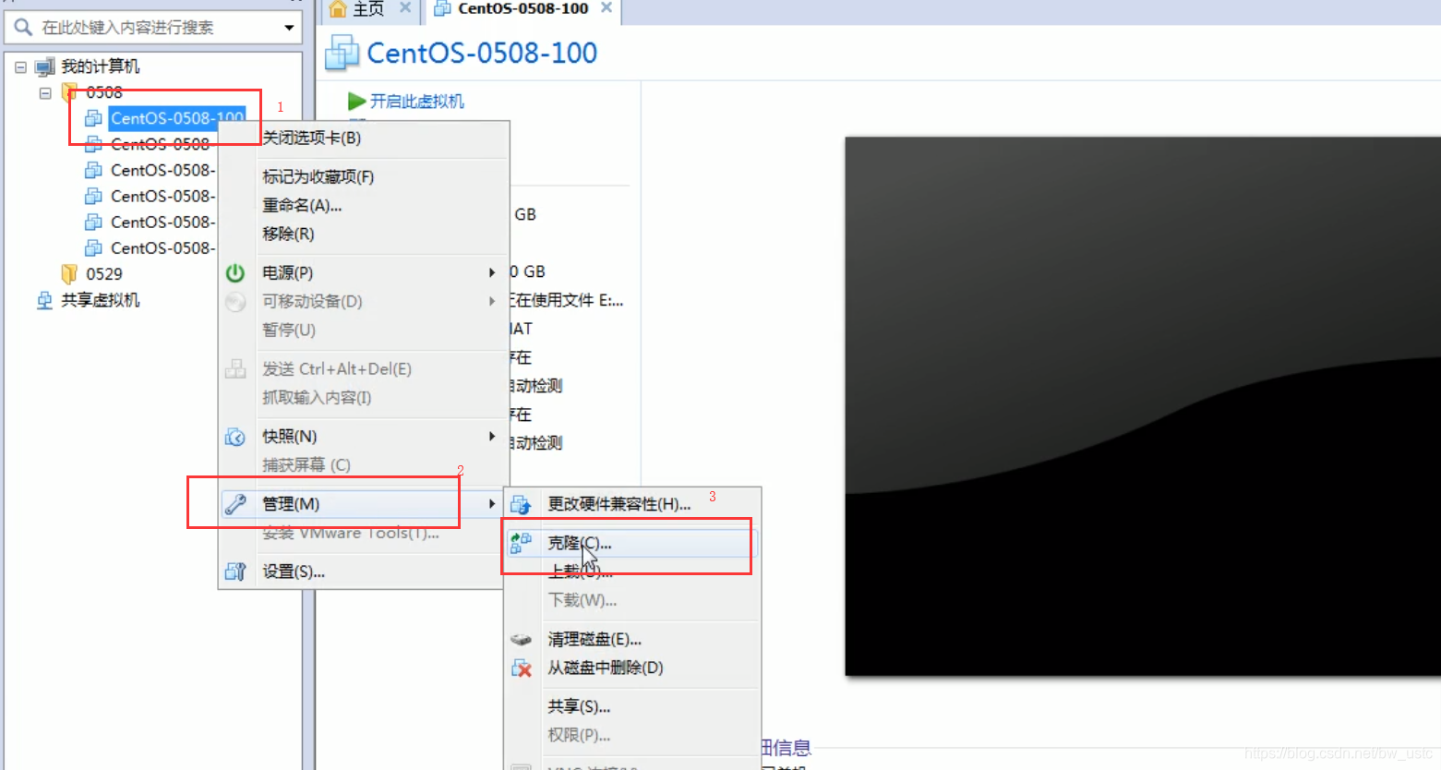The image size is (1441, 770).
Task: Select the 我的计算机 computer icon
Action: [x=44, y=66]
